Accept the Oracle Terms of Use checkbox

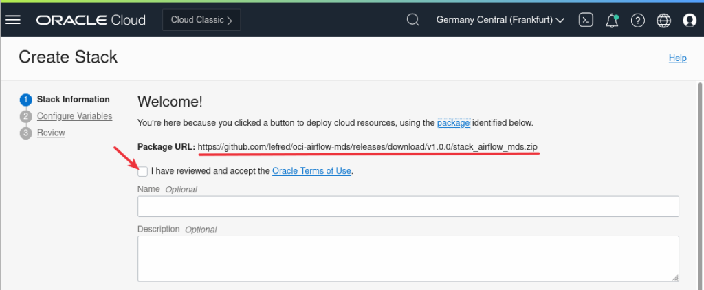point(143,171)
